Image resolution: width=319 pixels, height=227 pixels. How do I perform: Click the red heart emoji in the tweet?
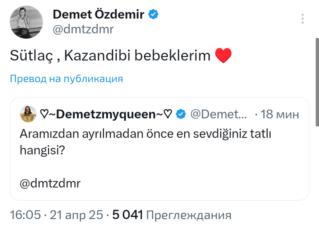coord(223,56)
